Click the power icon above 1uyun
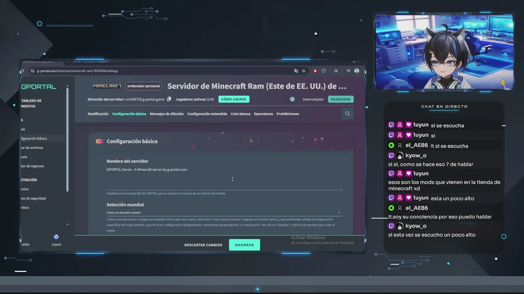This screenshot has width=524, height=294. [x=56, y=237]
